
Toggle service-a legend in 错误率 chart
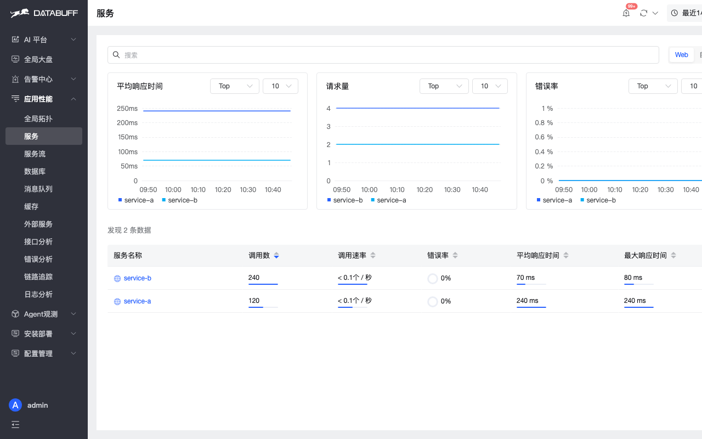coord(554,200)
